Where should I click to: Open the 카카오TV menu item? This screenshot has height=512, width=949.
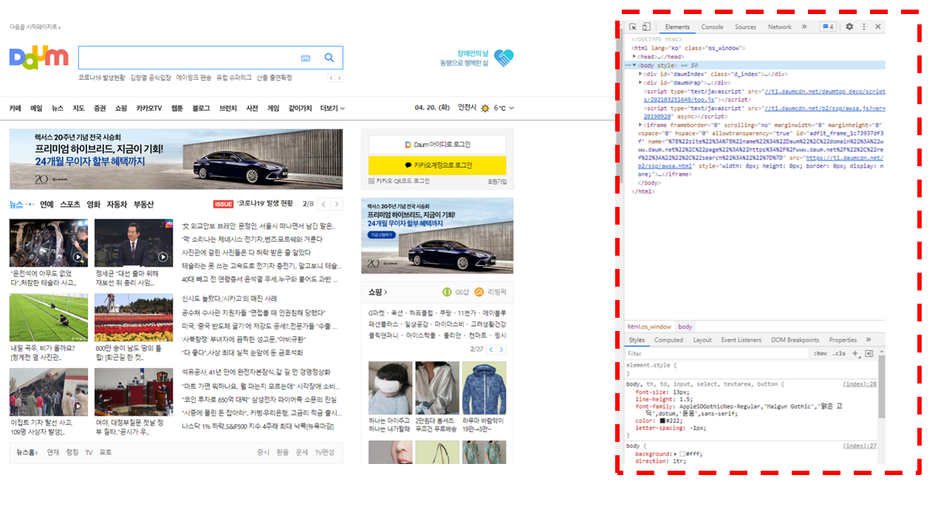(148, 108)
